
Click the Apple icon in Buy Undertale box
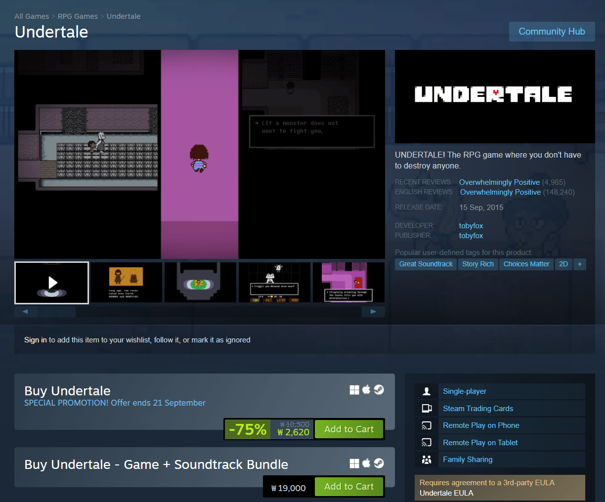coord(366,389)
